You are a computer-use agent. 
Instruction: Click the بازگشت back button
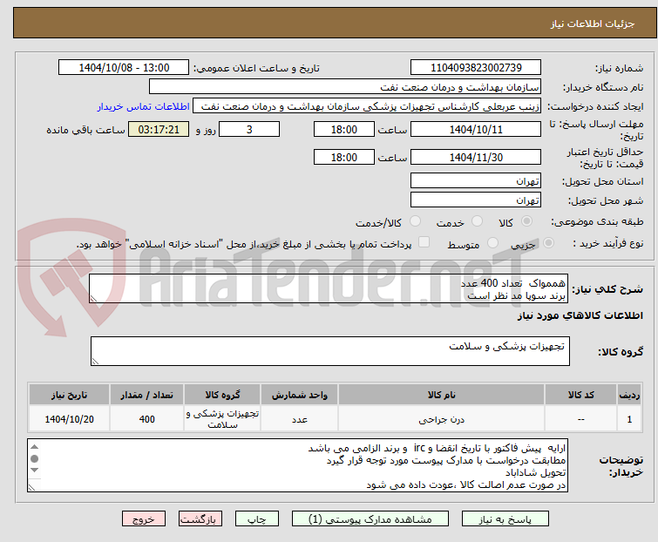pyautogui.click(x=200, y=519)
